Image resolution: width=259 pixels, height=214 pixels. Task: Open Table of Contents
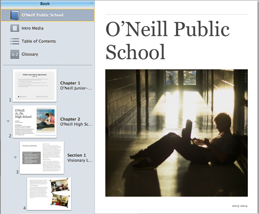pyautogui.click(x=39, y=41)
